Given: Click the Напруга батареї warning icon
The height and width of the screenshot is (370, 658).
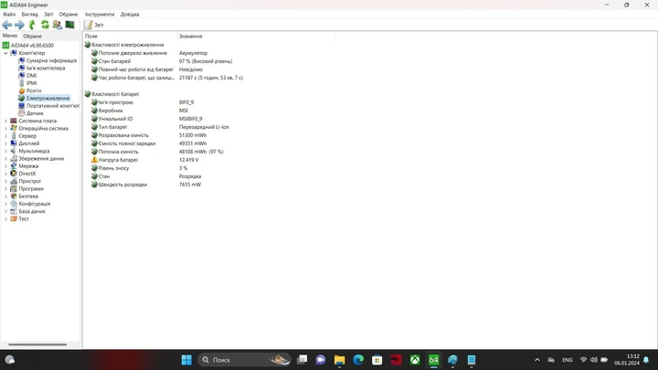Looking at the screenshot, I should coord(94,160).
